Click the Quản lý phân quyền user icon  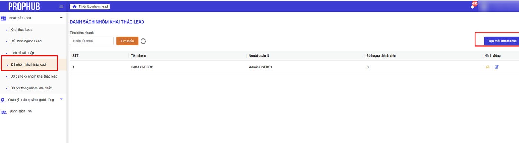pos(3,100)
